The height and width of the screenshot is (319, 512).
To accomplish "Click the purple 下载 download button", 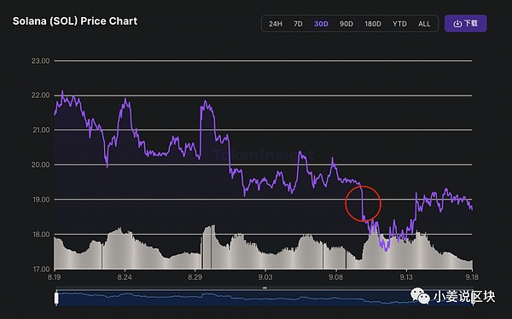I will [x=466, y=24].
